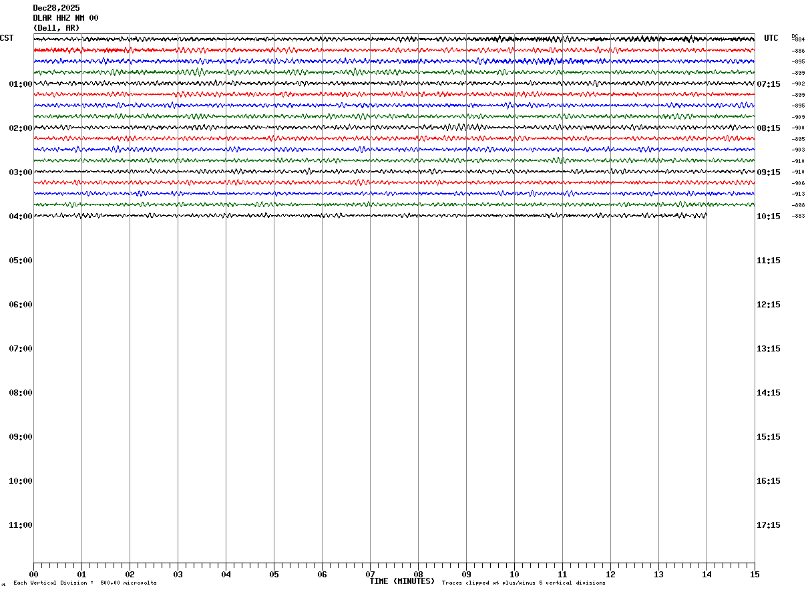
Task: Click the DC offset value -898
Action: (x=798, y=205)
